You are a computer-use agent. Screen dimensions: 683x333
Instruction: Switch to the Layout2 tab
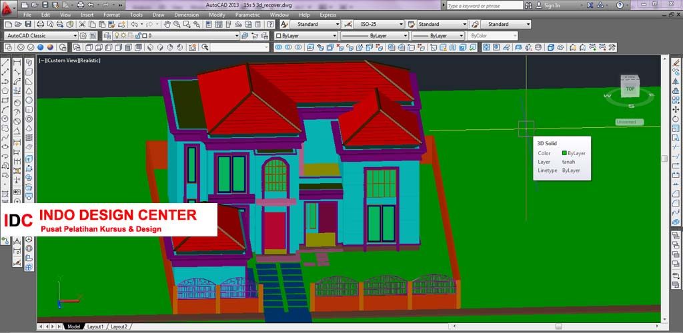tap(119, 326)
